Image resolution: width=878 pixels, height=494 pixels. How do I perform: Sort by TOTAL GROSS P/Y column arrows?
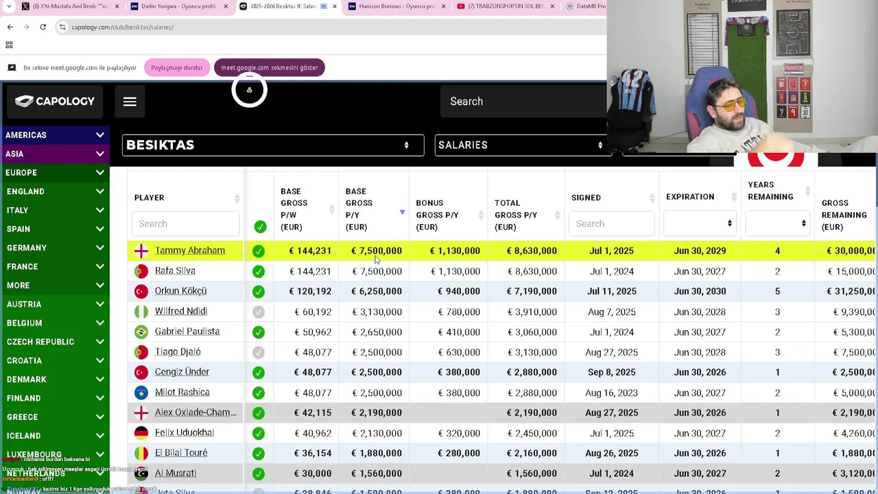click(558, 215)
